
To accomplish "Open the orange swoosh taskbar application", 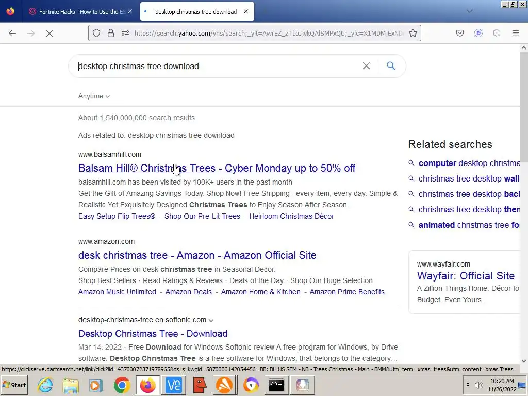I will [x=225, y=385].
